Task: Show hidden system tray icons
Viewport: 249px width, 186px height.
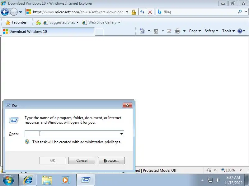Action: pos(202,180)
